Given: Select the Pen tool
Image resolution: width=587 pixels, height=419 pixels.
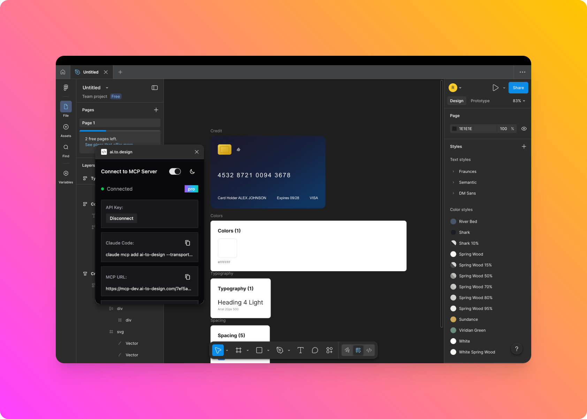Looking at the screenshot, I should 280,350.
